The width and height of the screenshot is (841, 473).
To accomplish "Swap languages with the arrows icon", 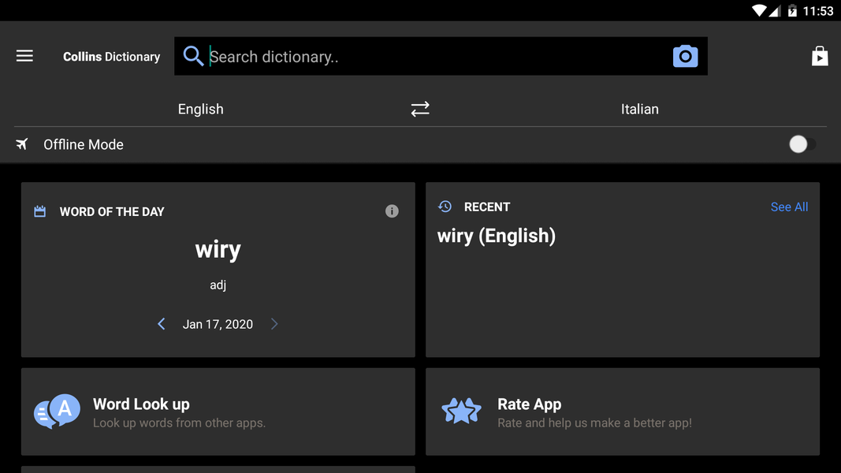I will point(420,109).
